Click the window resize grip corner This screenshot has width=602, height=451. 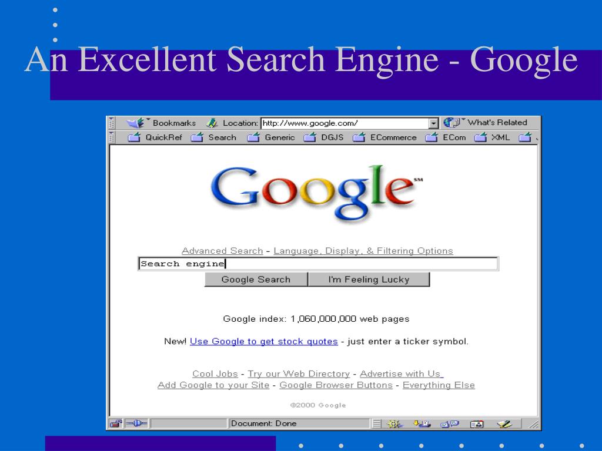point(533,424)
